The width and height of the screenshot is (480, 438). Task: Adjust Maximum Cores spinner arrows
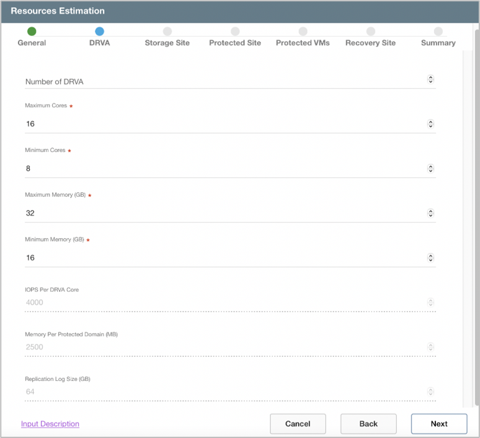(x=430, y=124)
